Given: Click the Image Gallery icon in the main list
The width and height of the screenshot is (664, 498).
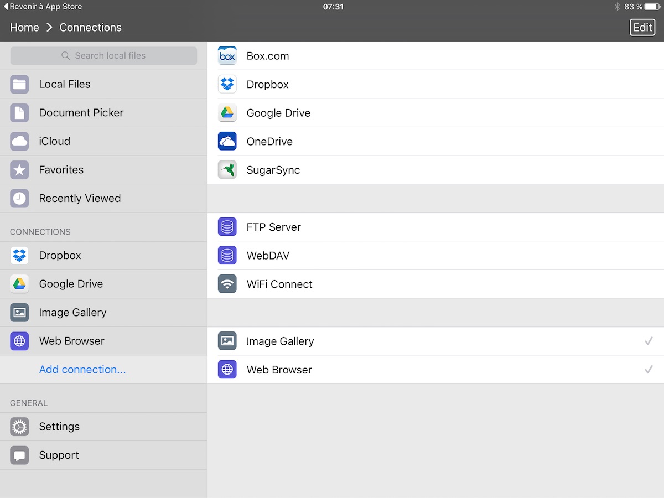Looking at the screenshot, I should click(227, 341).
